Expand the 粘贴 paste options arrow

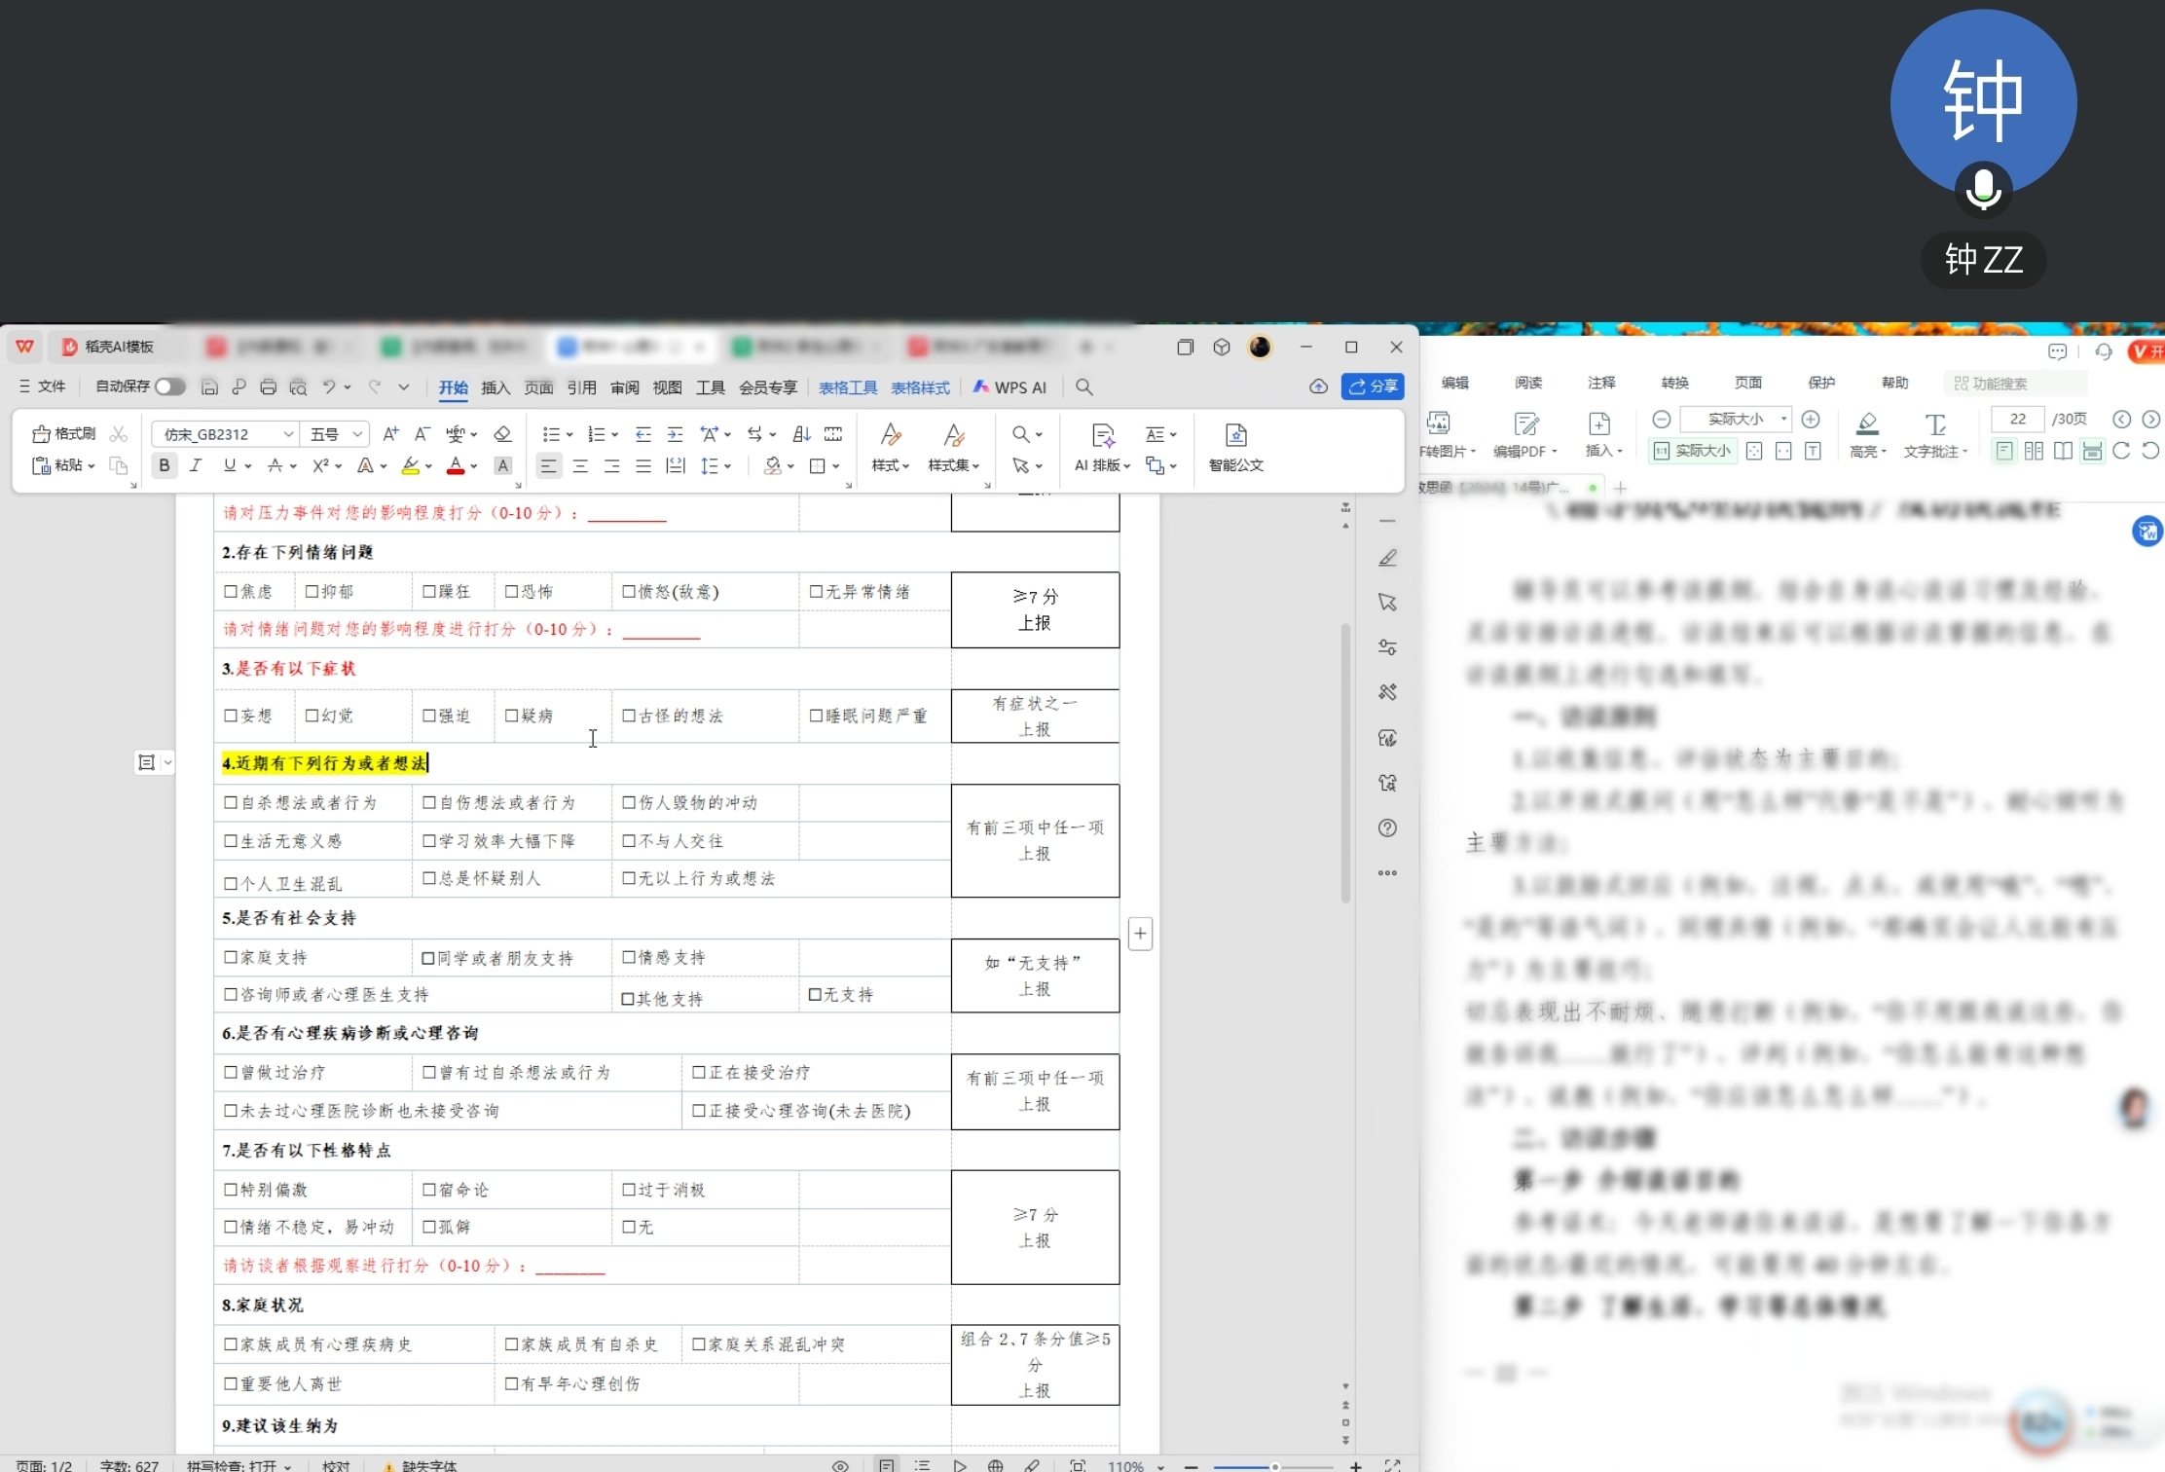pyautogui.click(x=92, y=466)
